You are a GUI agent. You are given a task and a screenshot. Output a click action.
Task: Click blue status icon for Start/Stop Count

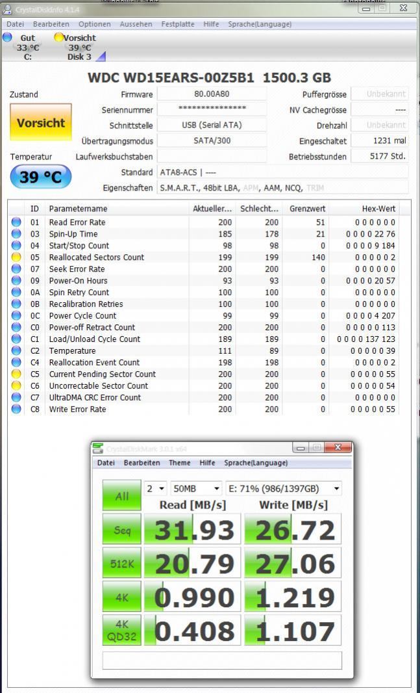16,245
